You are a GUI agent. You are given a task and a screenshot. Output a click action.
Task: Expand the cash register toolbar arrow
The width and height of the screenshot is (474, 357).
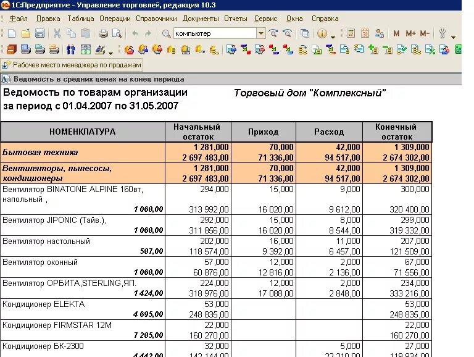pos(110,53)
